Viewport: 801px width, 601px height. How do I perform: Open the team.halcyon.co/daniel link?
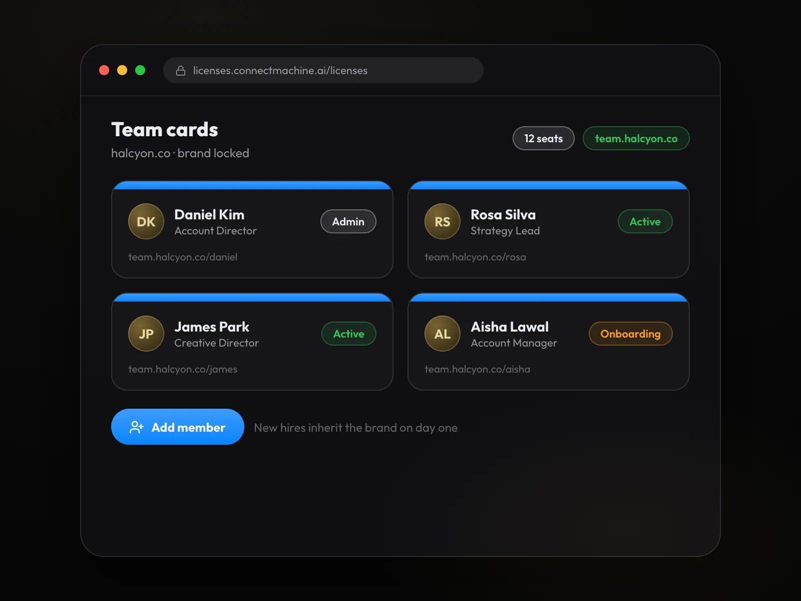coord(183,257)
